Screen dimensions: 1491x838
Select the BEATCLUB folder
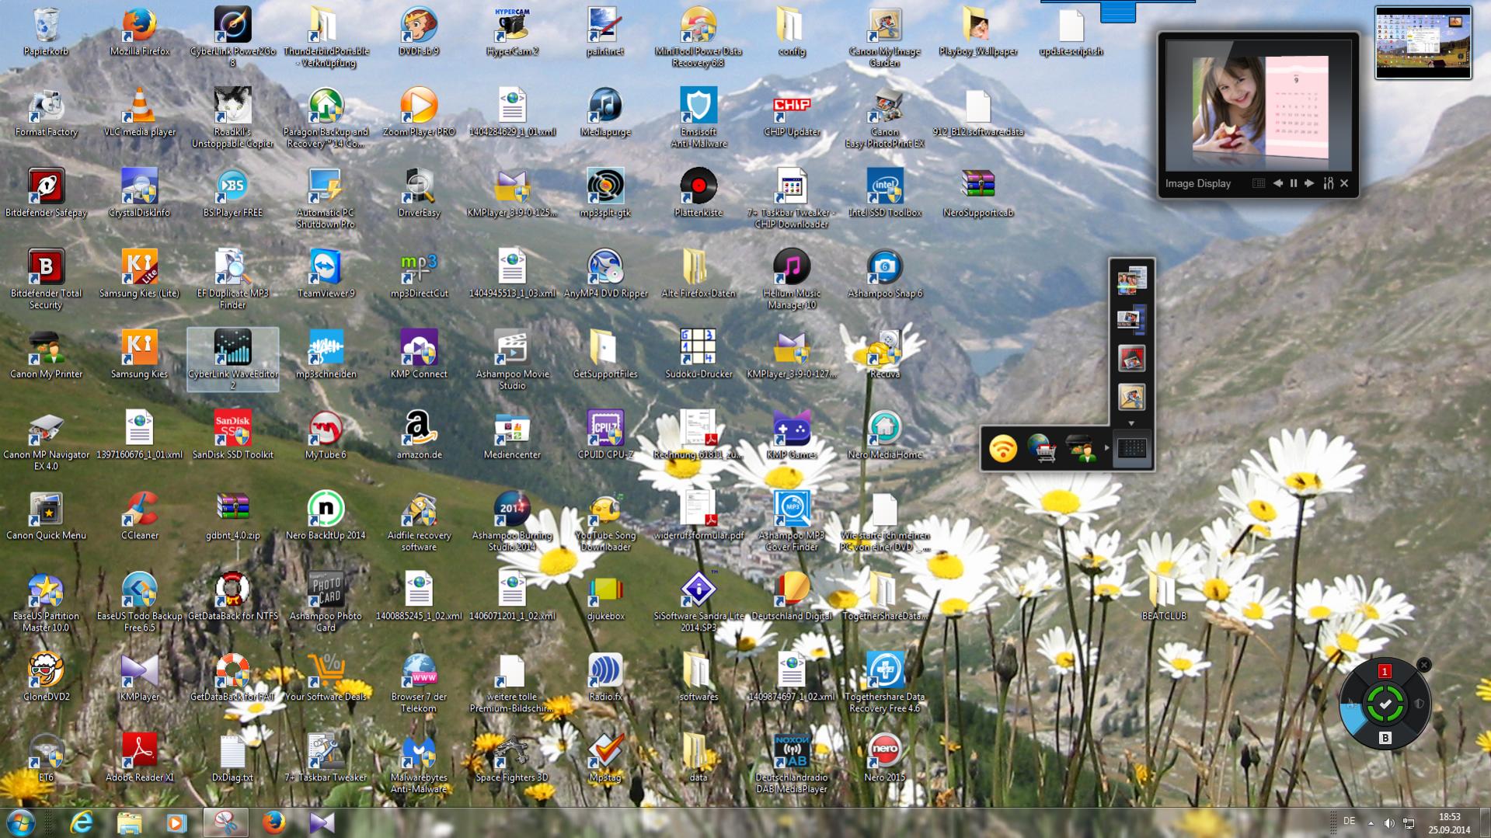[1164, 597]
